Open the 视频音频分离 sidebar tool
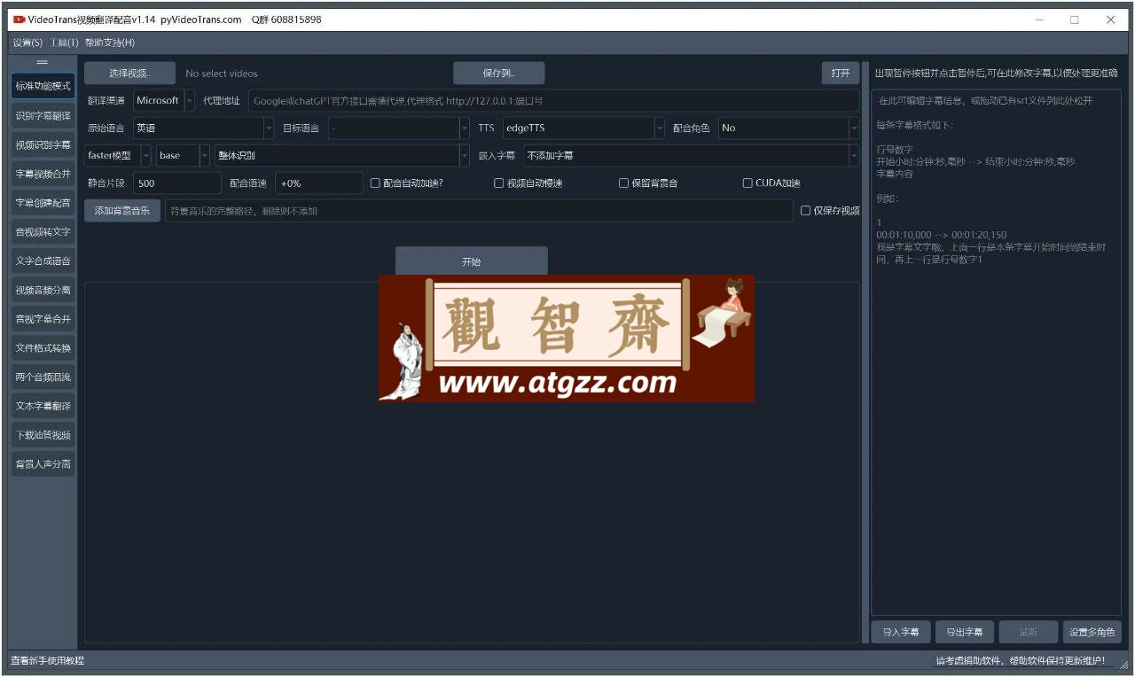Image resolution: width=1135 pixels, height=677 pixels. point(43,290)
